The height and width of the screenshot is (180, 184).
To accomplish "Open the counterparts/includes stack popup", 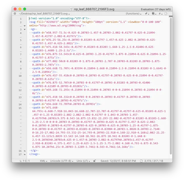I will click(154, 14).
